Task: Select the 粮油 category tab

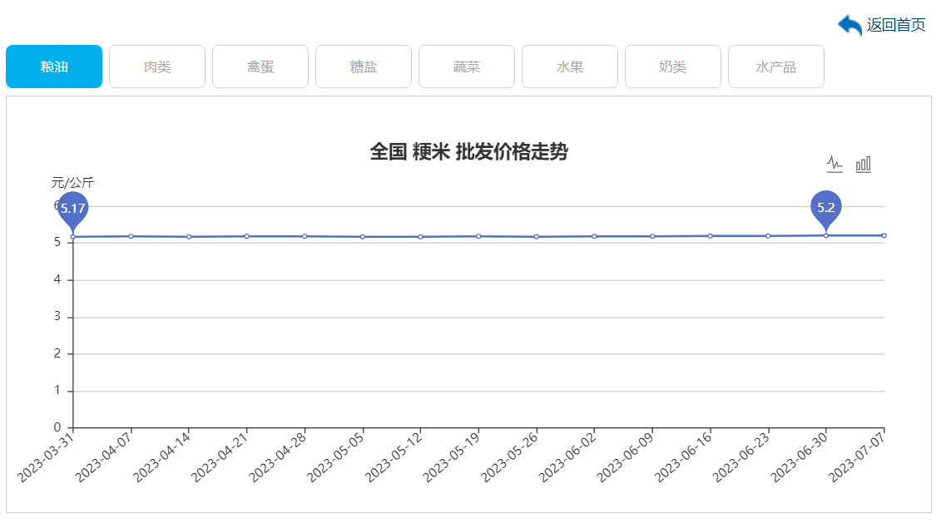Action: (54, 67)
